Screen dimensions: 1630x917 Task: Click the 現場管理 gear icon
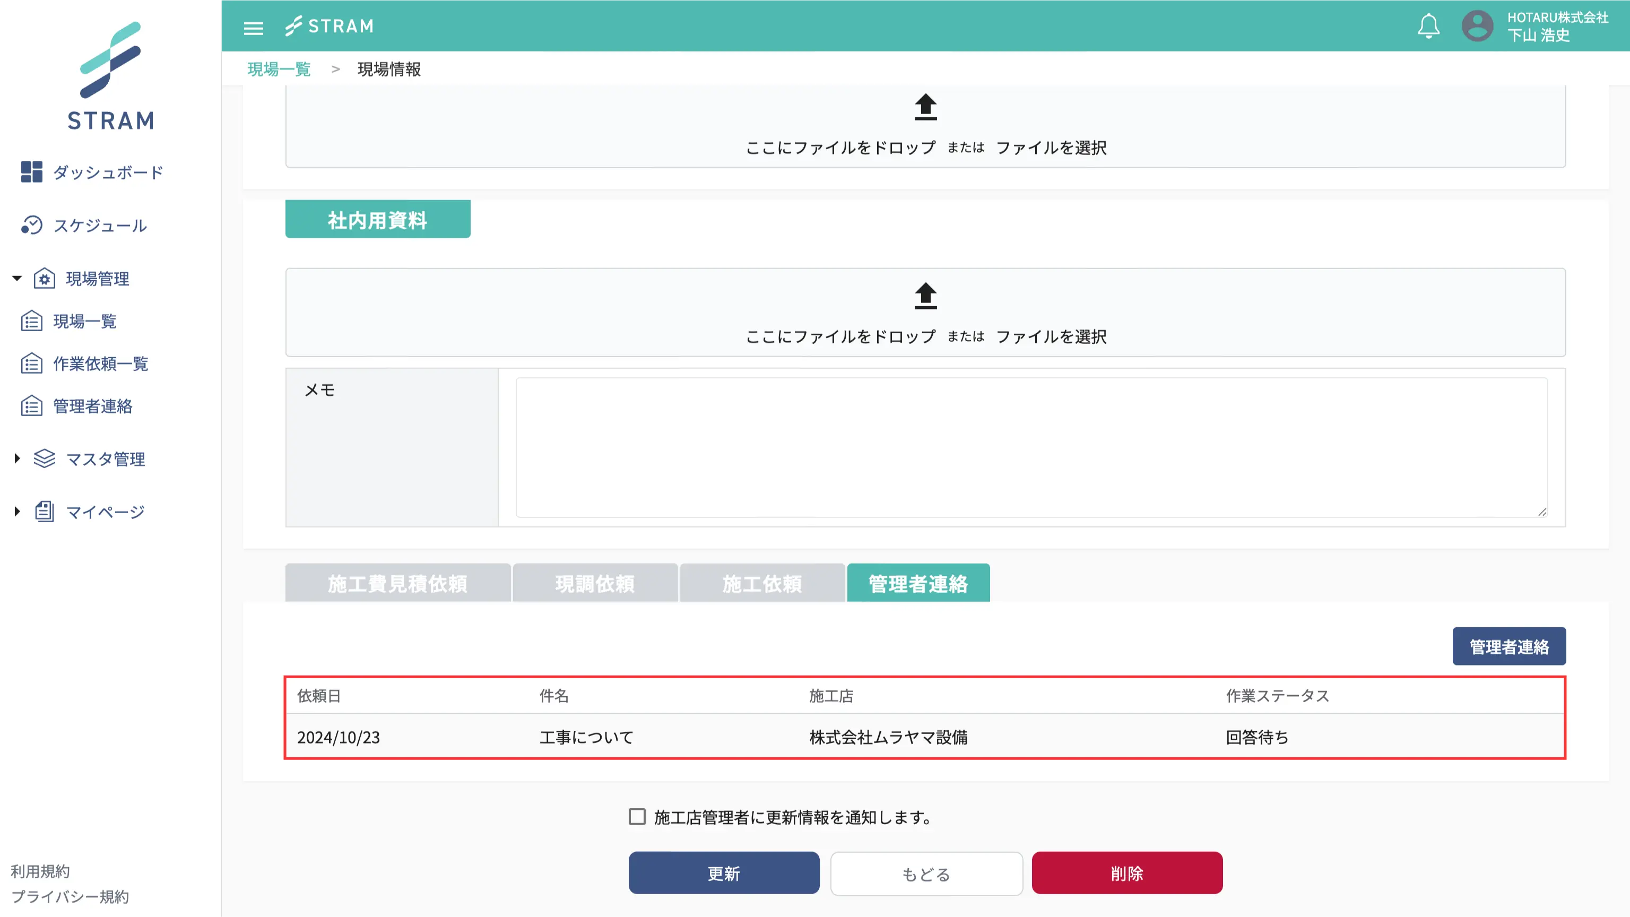(44, 279)
